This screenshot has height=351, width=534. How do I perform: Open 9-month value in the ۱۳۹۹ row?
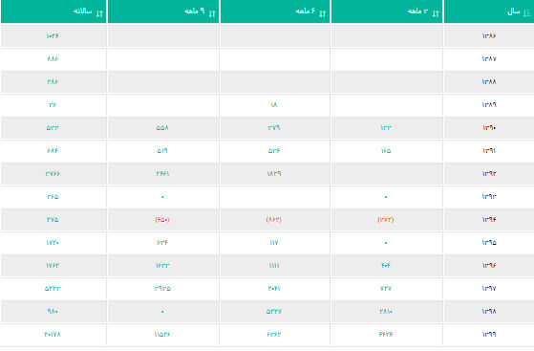coord(162,335)
